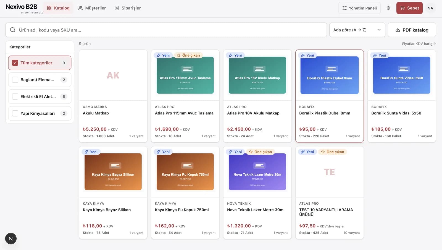Viewport: 442px width, 250px height.
Task: Open the Nova Teknik Lazer Metre 30m thumbnail
Action: pos(257,172)
